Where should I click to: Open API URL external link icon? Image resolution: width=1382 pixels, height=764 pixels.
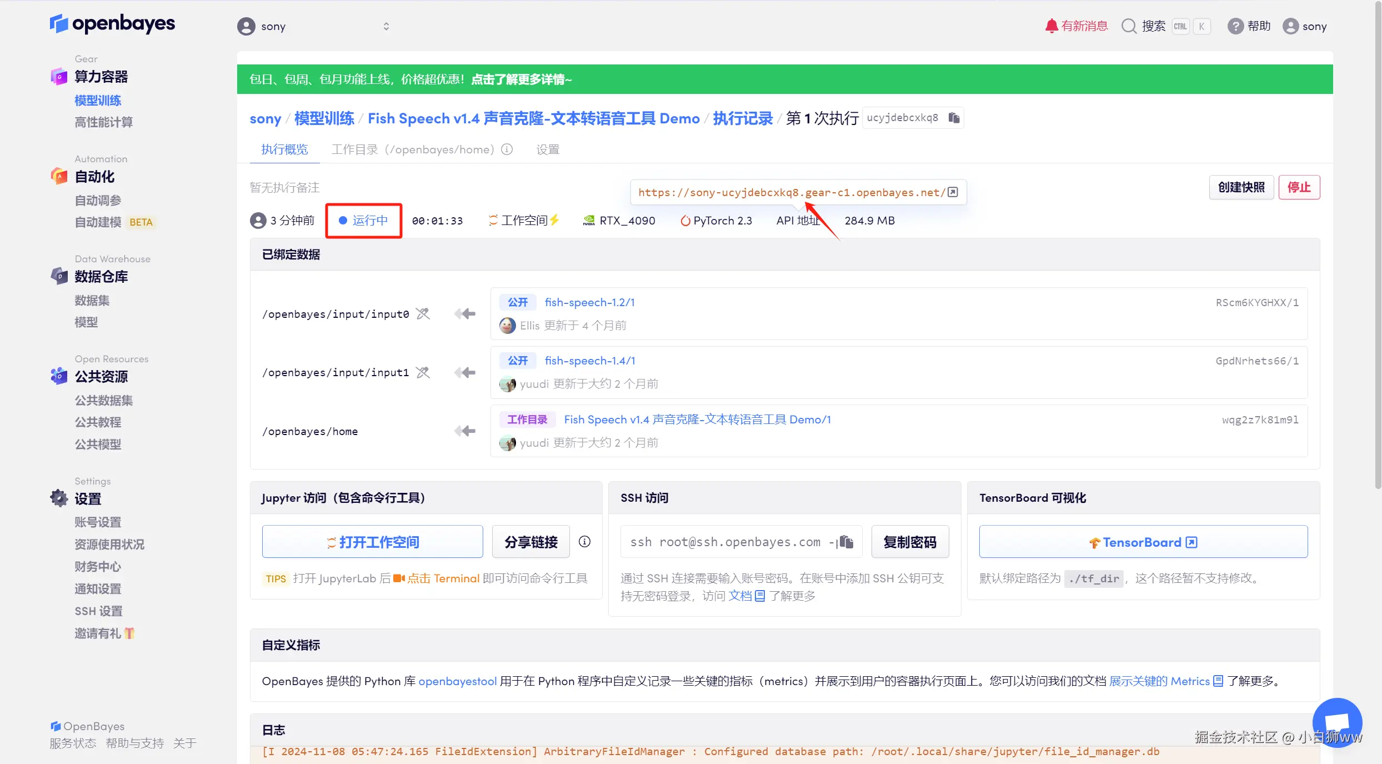coord(953,192)
